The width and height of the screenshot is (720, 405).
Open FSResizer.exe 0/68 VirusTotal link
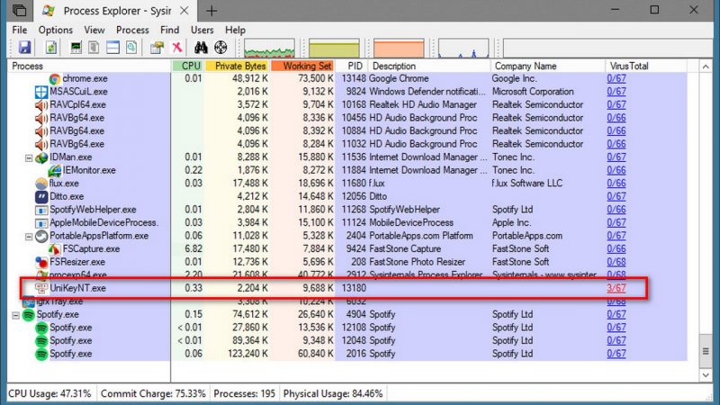[x=616, y=262]
